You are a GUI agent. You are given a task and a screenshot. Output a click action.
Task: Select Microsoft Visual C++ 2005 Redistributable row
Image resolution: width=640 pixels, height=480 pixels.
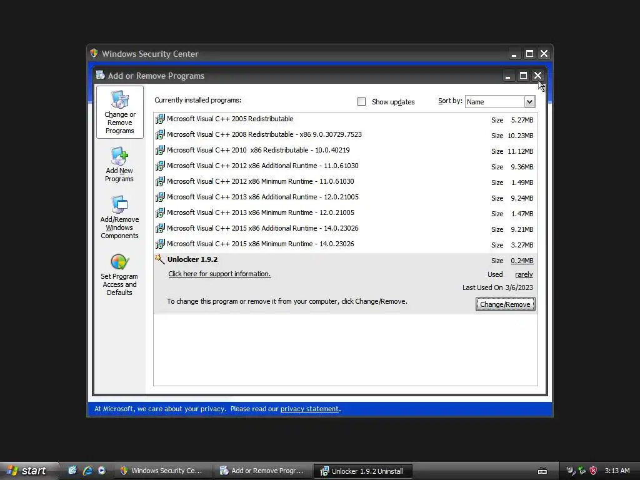tap(345, 119)
